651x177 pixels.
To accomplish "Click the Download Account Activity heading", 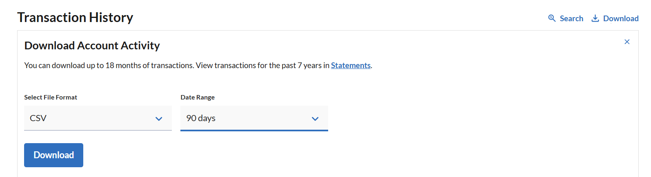I will (x=92, y=46).
